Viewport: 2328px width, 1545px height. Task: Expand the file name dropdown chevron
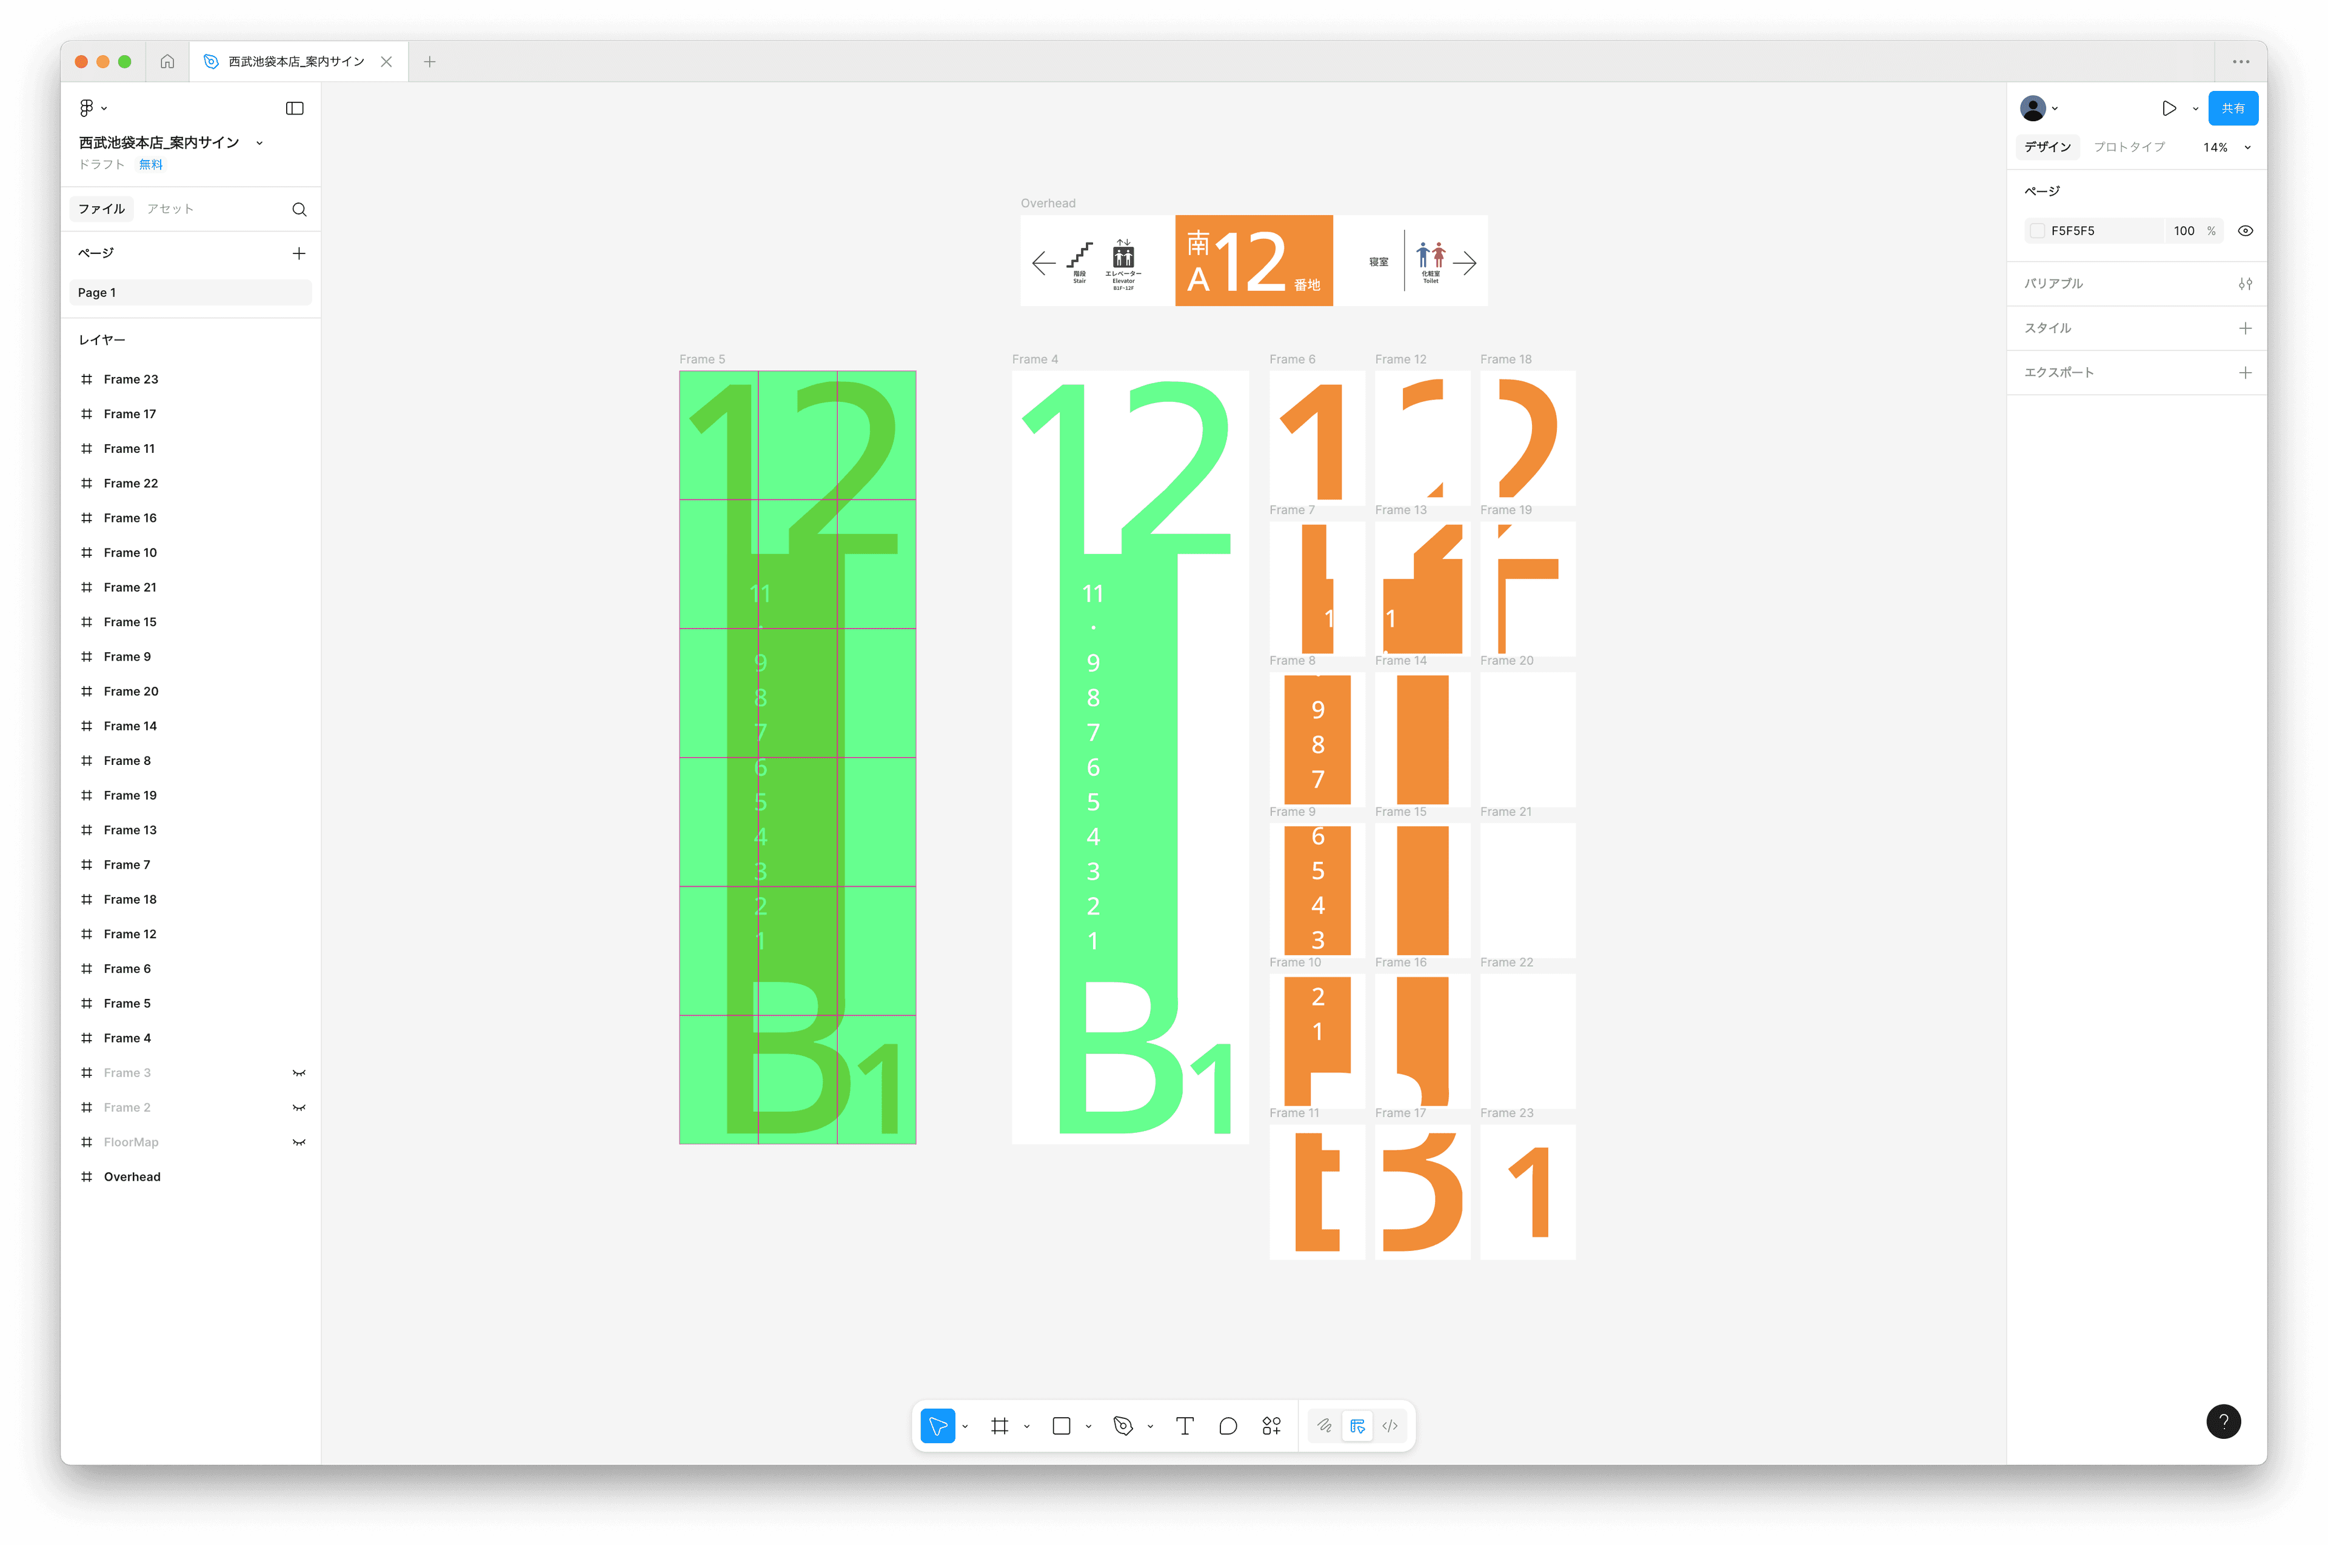click(x=259, y=143)
